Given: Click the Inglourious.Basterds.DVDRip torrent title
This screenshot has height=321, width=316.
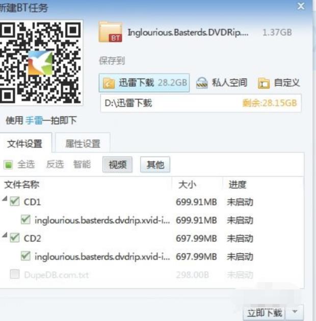Looking at the screenshot, I should click(x=188, y=33).
